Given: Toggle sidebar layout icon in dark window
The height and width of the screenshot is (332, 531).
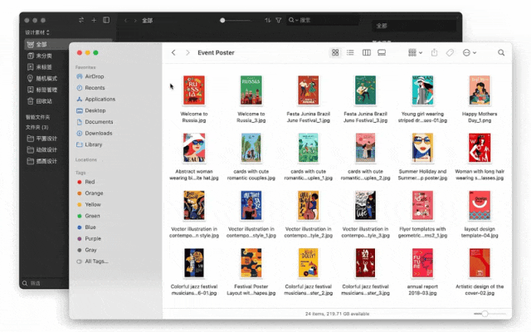Looking at the screenshot, I should 106,20.
